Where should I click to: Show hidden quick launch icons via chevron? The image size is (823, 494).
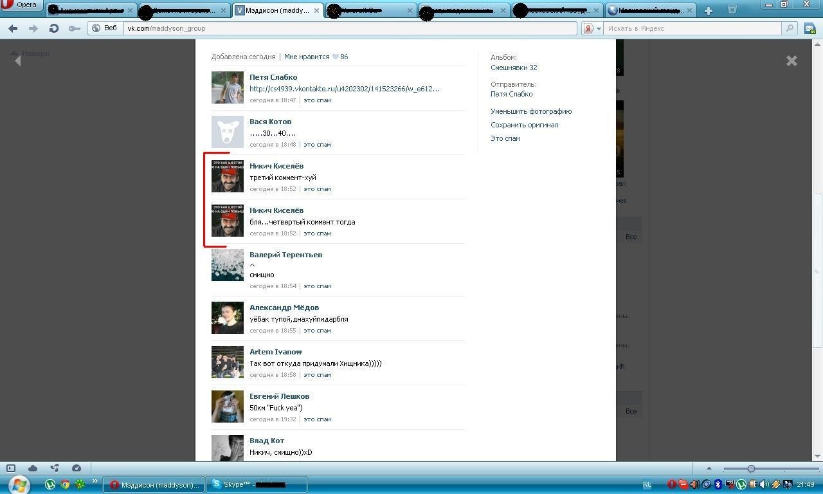click(95, 482)
